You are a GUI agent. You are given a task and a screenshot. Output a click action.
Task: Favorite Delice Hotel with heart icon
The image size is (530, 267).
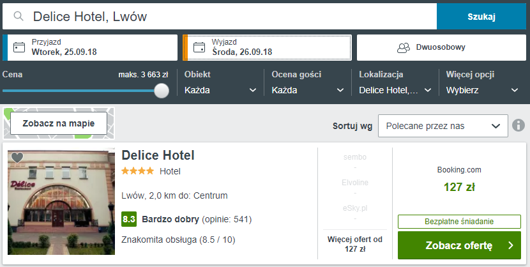coord(17,157)
